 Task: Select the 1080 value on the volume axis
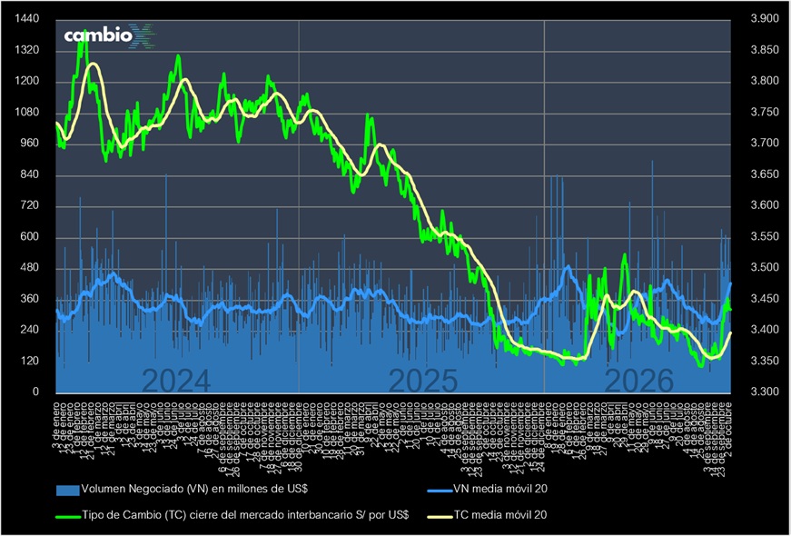click(27, 113)
